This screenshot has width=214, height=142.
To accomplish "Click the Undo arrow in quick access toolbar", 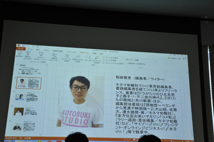I will (x=28, y=46).
